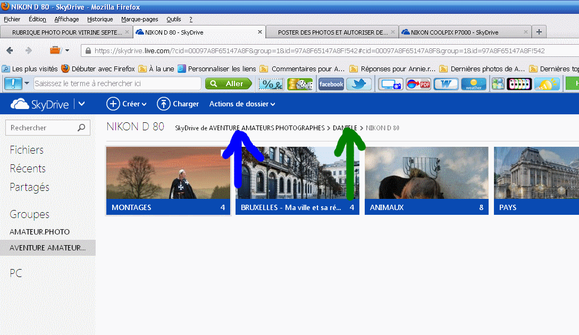Click the DANIELE breadcrumb link
Viewport: 579px width, 335px height.
(x=345, y=128)
